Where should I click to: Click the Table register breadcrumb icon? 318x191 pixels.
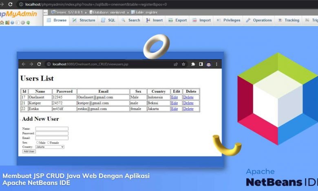point(133,12)
